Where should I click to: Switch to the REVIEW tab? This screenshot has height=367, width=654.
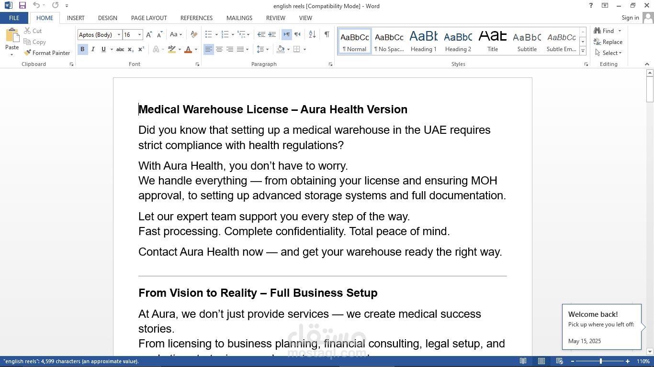tap(276, 18)
